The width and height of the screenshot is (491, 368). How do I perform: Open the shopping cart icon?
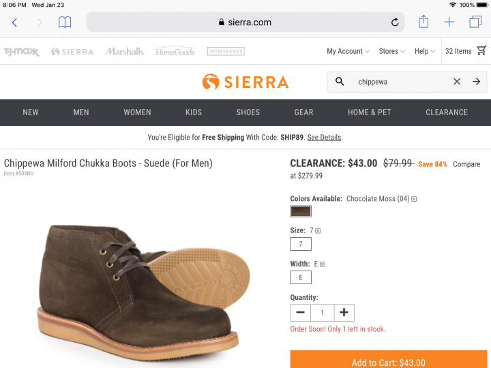[482, 50]
